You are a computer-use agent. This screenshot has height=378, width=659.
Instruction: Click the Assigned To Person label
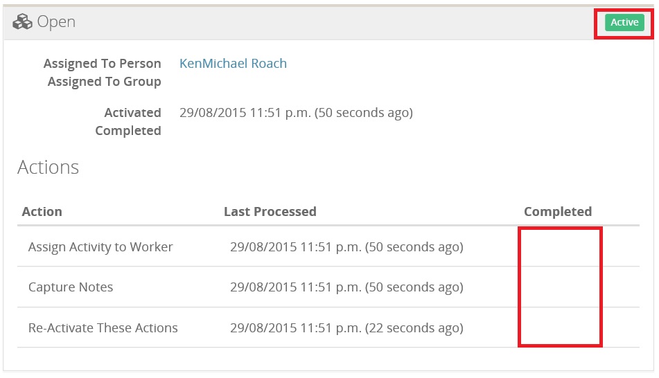click(102, 64)
